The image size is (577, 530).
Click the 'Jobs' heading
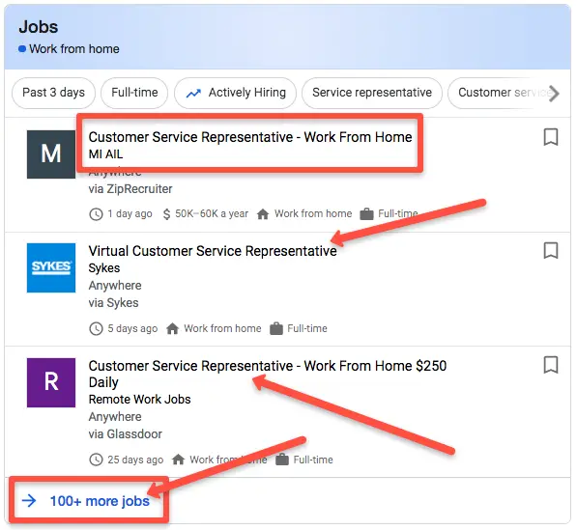click(39, 27)
